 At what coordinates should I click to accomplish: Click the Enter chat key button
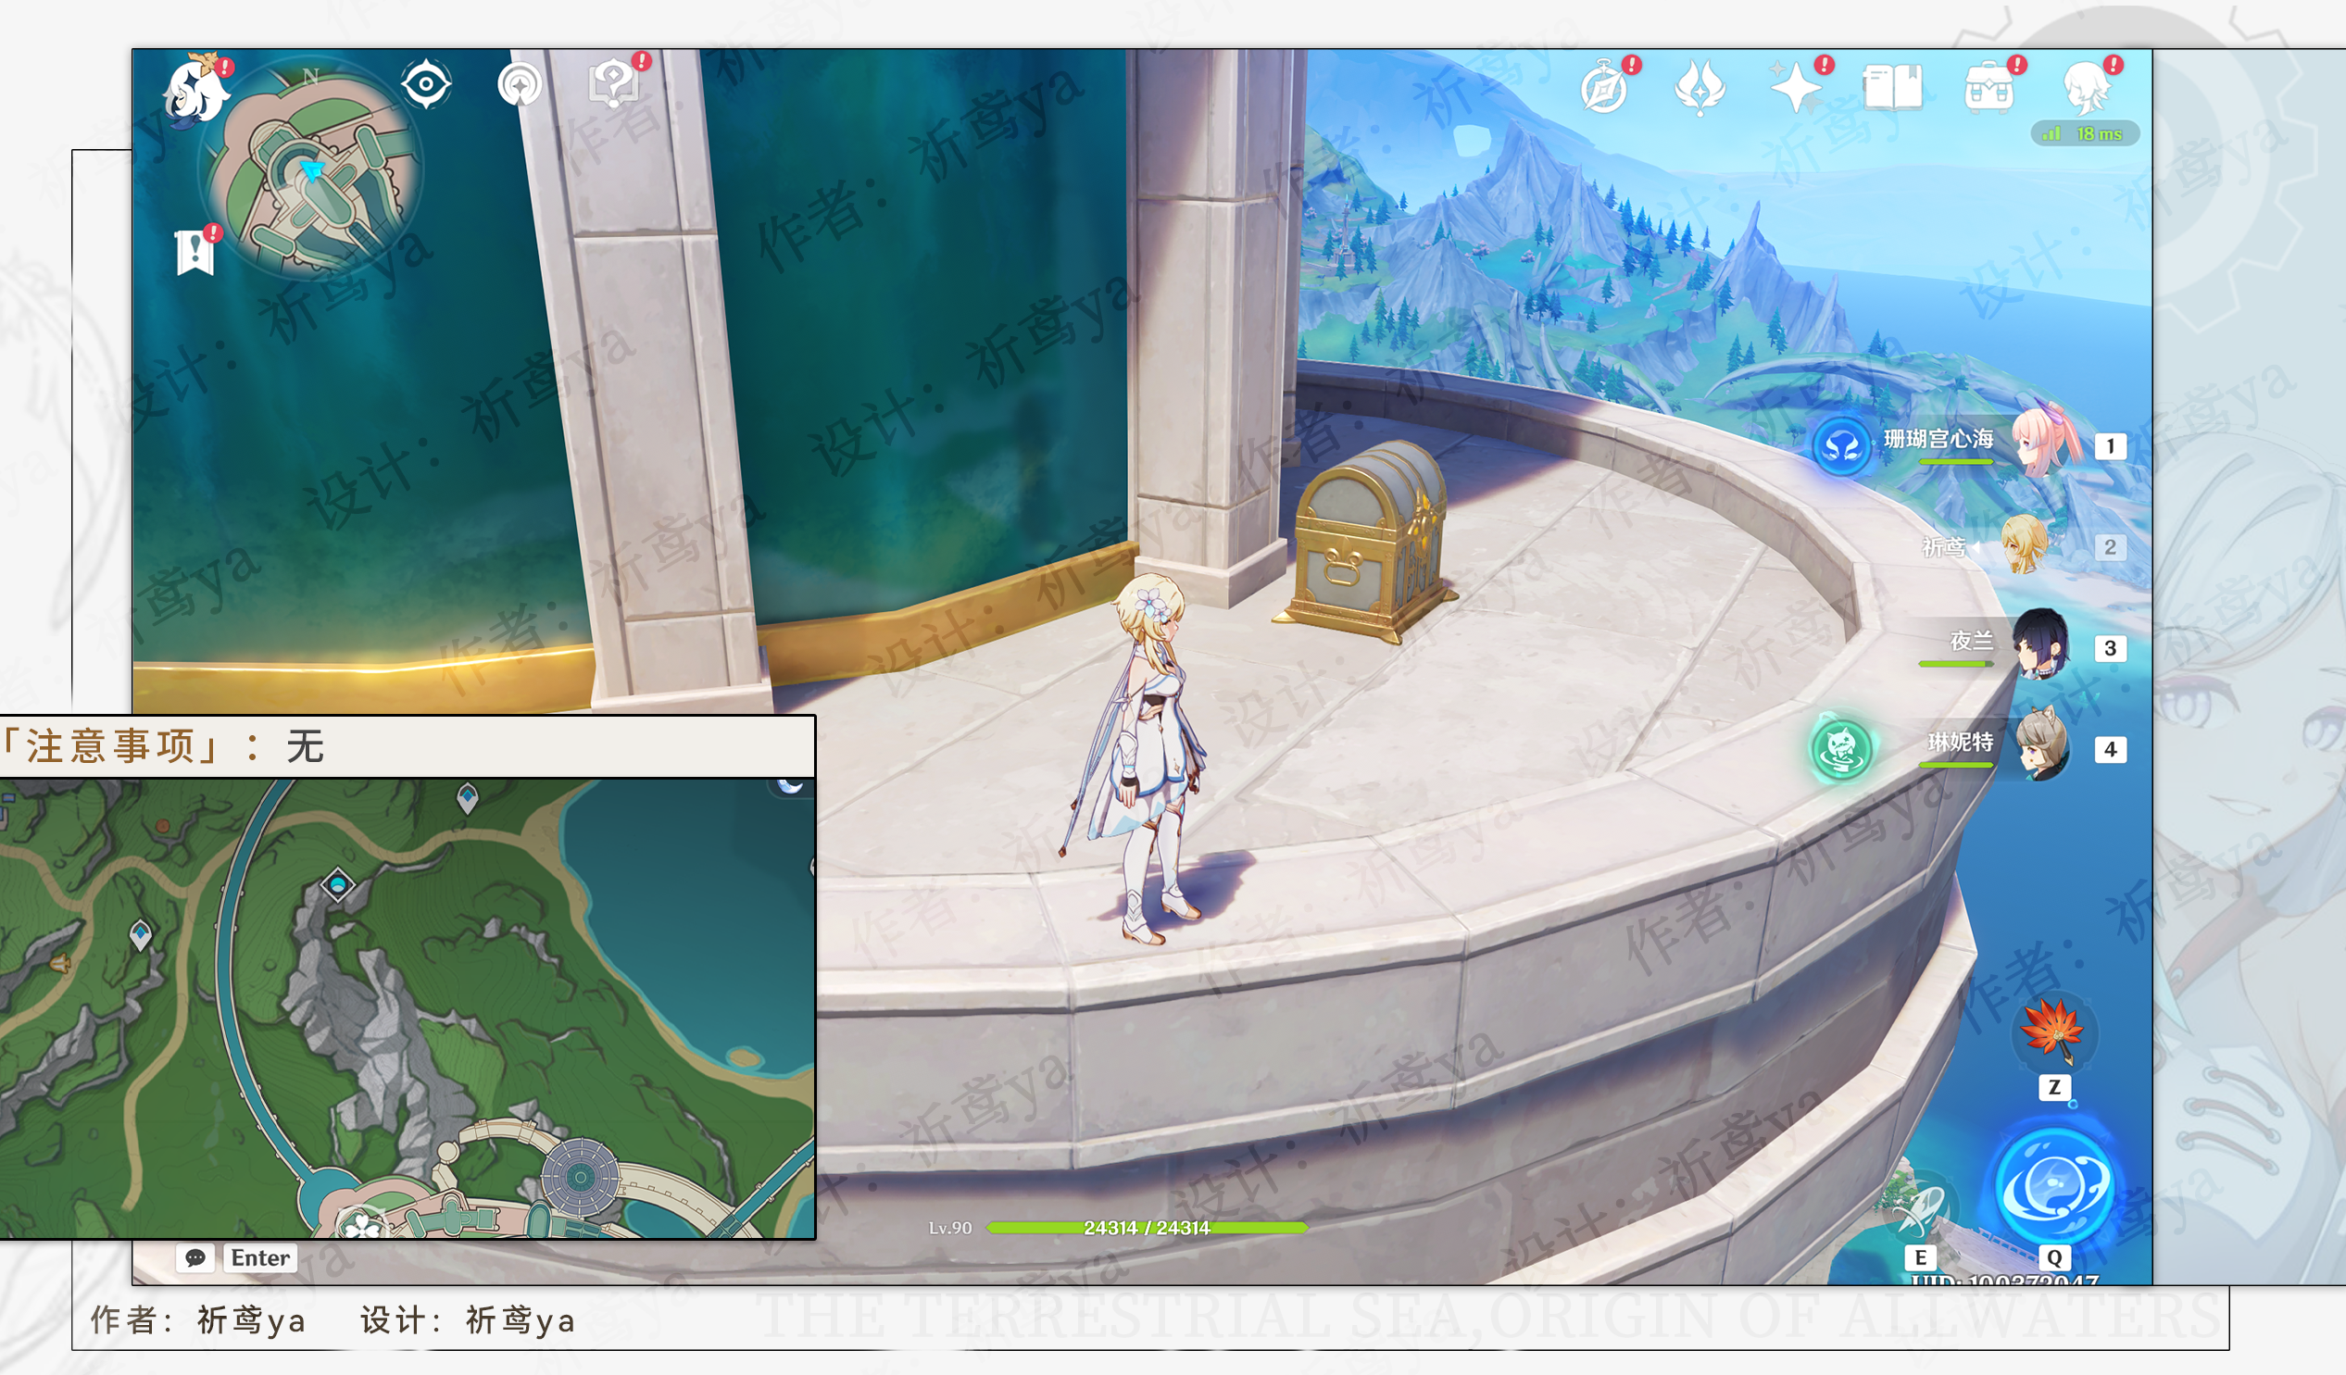tap(259, 1257)
